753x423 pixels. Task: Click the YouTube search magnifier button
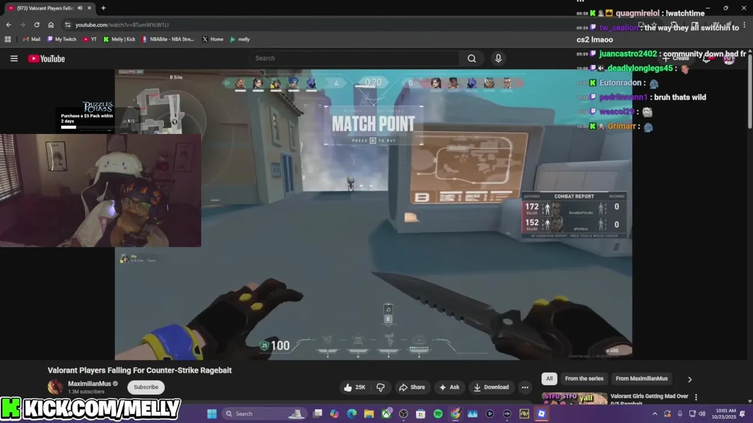(472, 58)
